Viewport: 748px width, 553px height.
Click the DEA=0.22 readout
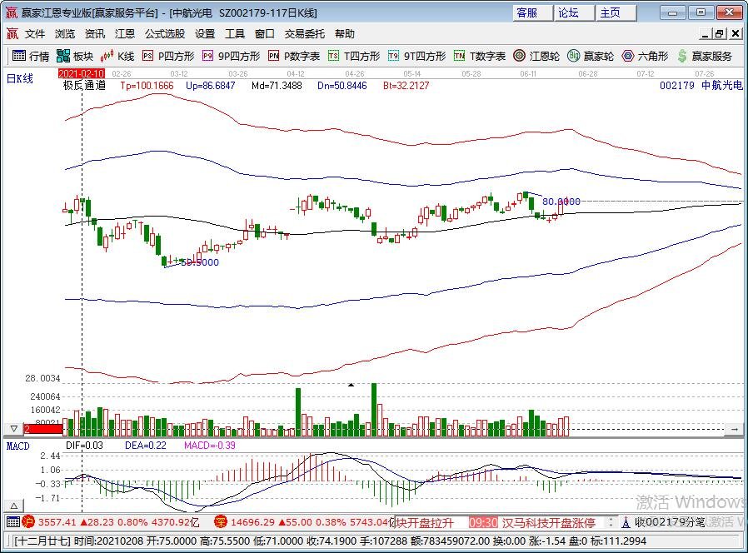click(x=146, y=446)
